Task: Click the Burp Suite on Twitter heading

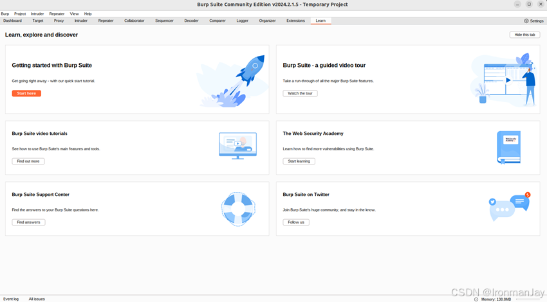Action: pos(306,194)
